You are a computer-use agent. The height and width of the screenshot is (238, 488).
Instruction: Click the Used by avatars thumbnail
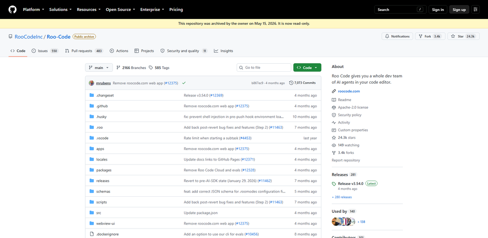343,221
